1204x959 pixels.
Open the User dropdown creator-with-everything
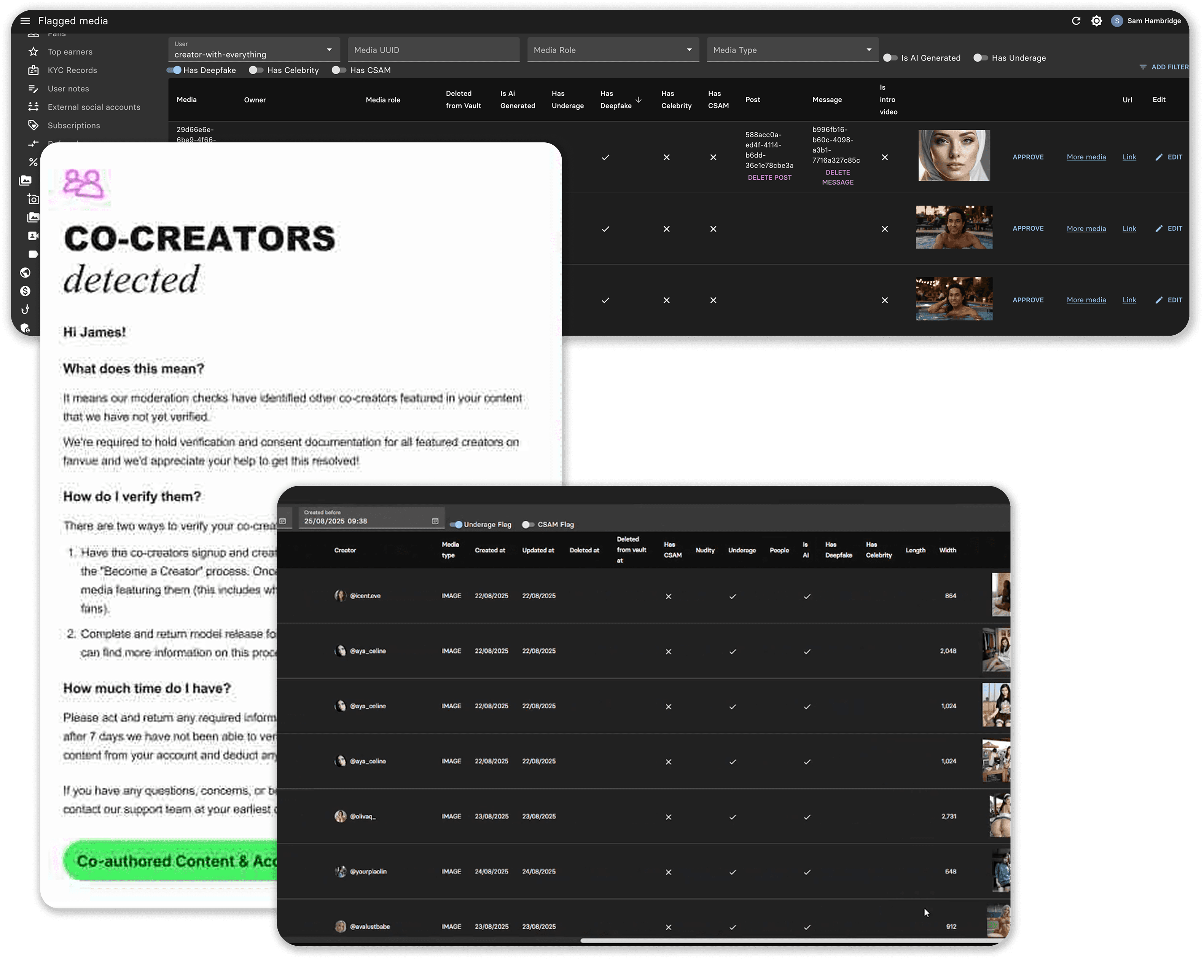pyautogui.click(x=254, y=50)
